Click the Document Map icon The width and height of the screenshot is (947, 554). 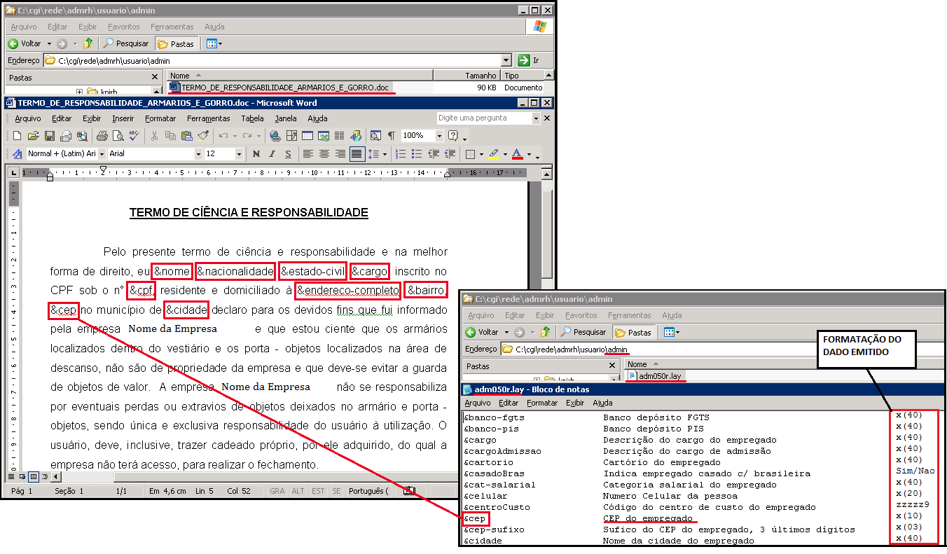(376, 136)
